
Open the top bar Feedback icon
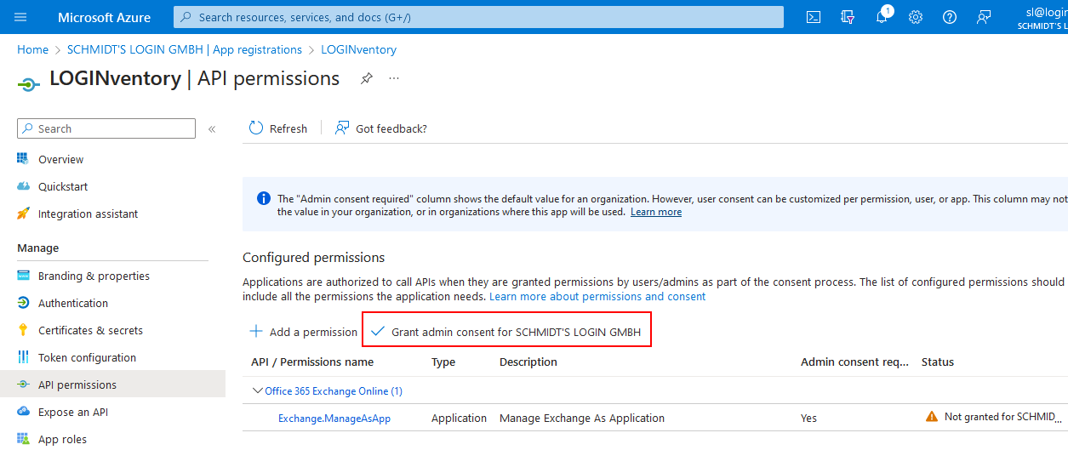(984, 17)
